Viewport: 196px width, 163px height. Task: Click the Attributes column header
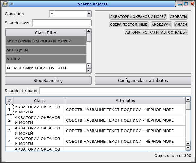pos(125,101)
